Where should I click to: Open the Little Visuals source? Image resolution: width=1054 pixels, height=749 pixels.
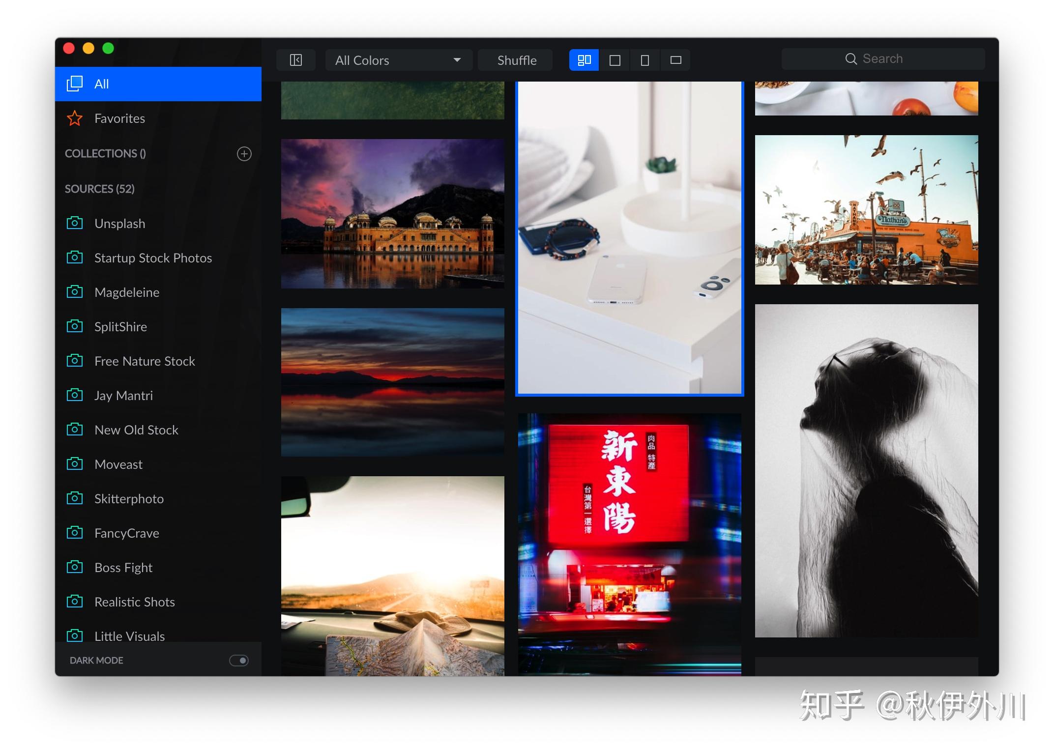[158, 631]
